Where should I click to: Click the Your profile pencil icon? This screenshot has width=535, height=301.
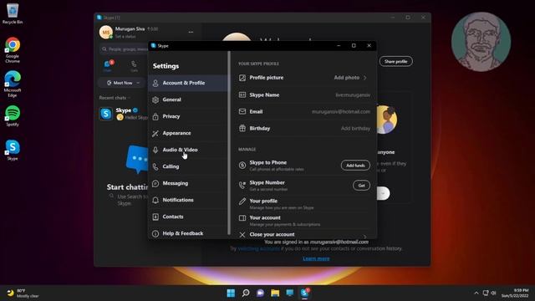[x=242, y=202]
